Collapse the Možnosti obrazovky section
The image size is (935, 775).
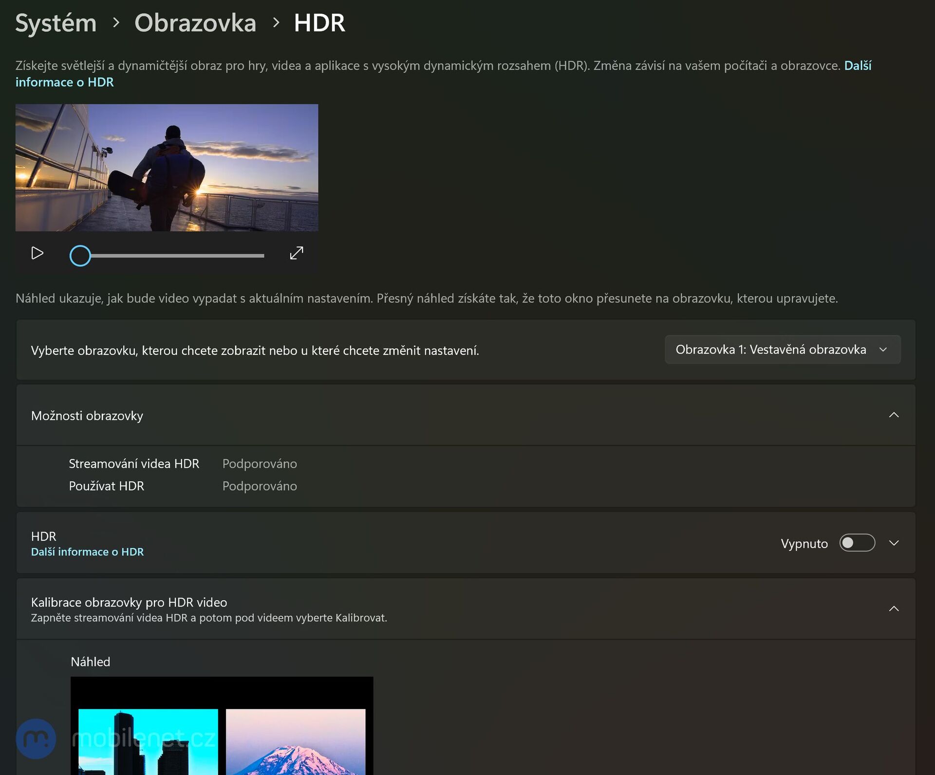tap(893, 415)
